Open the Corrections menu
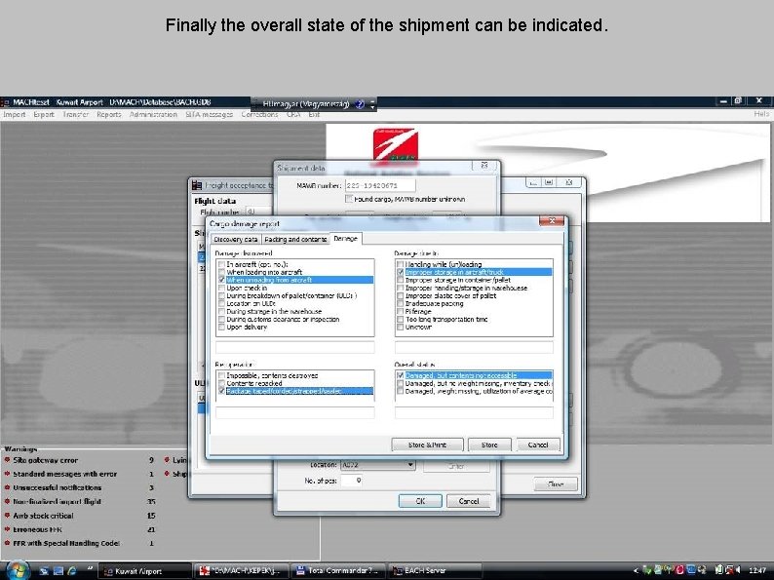This screenshot has height=580, width=774. [x=259, y=114]
